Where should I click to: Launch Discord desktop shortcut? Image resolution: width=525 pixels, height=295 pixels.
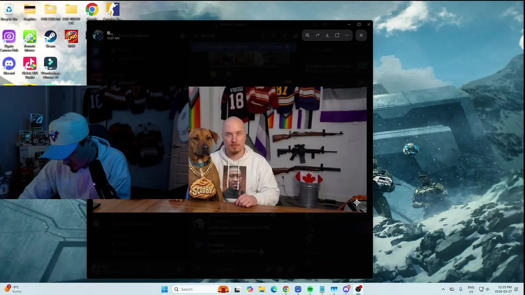pos(9,66)
